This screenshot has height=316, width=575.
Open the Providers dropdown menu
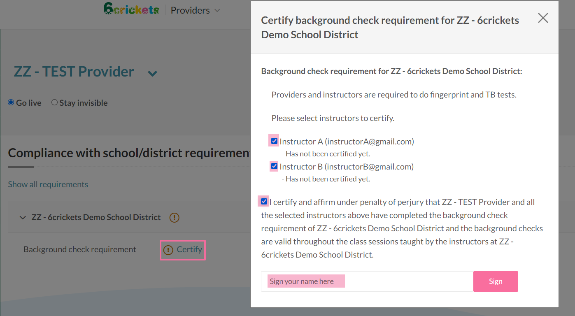(x=195, y=10)
